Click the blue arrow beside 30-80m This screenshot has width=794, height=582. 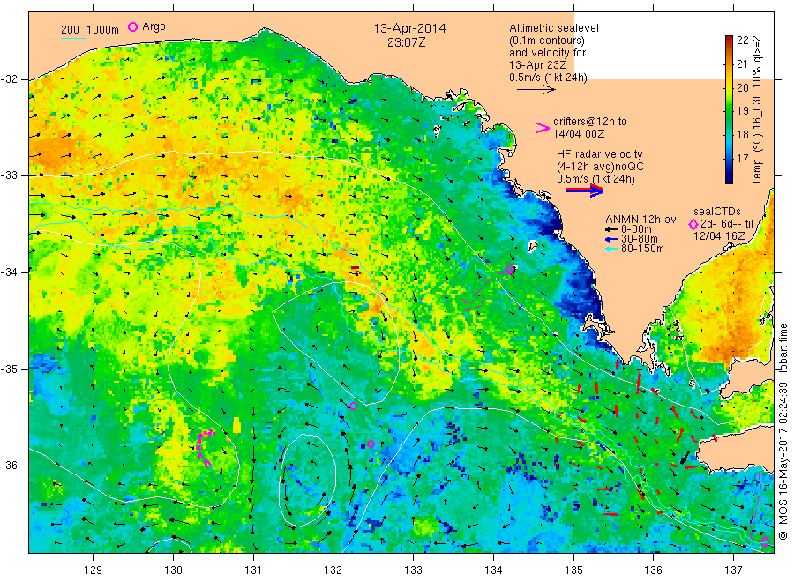click(x=611, y=239)
